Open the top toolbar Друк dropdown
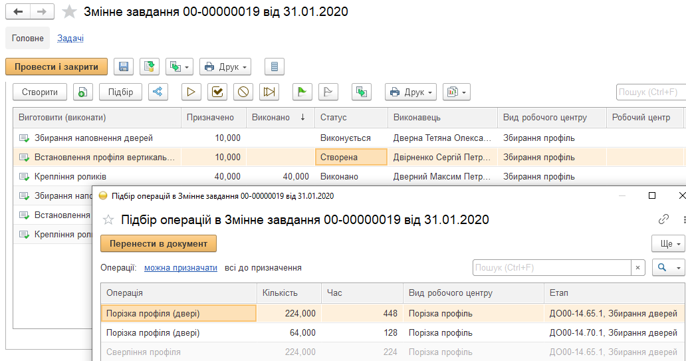The width and height of the screenshot is (686, 361). [x=225, y=66]
